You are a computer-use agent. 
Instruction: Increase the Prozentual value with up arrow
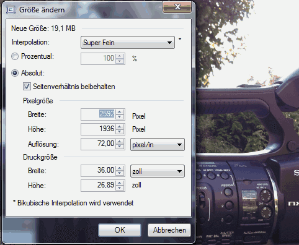tap(120, 56)
